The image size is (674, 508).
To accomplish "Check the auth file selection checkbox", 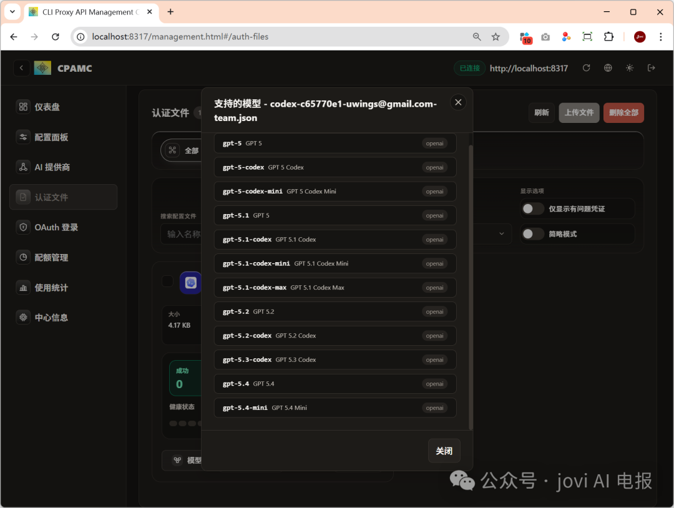I will tap(167, 281).
